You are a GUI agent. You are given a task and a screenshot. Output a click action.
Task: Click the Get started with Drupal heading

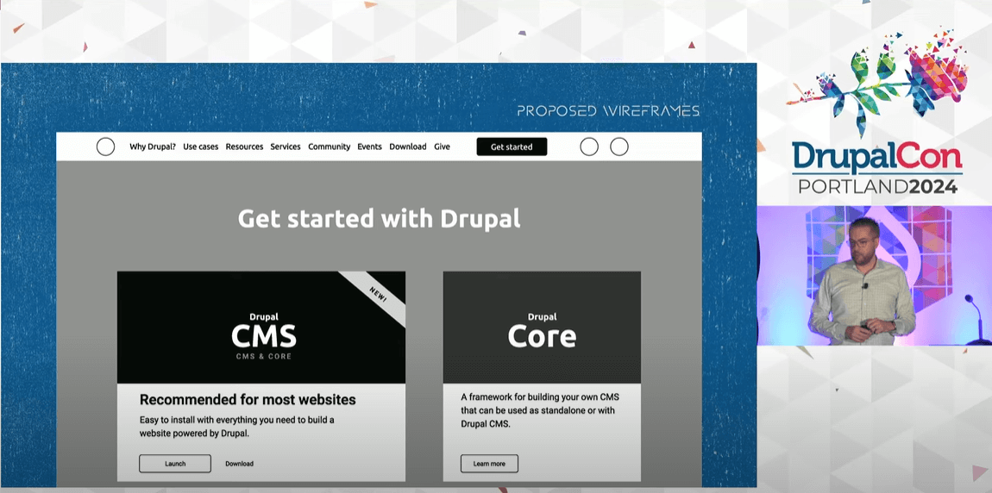[379, 219]
